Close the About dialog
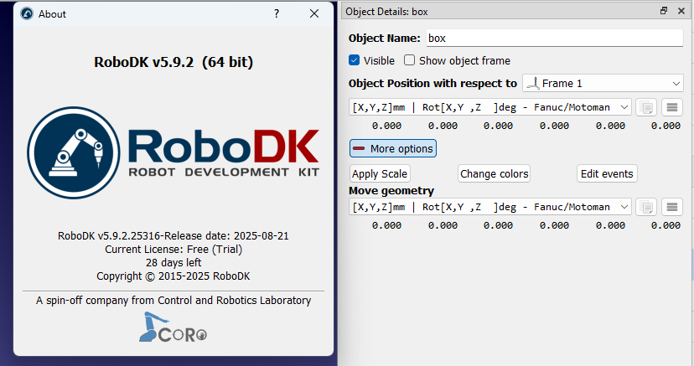Image resolution: width=694 pixels, height=366 pixels. [x=314, y=13]
